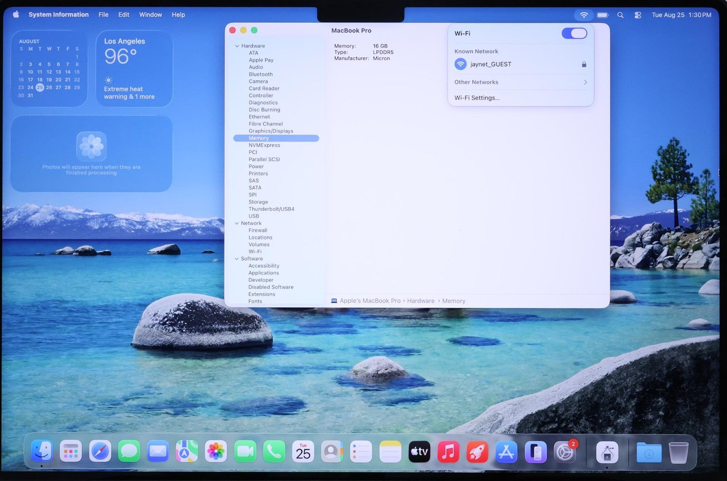Collapse the Software section in the sidebar

[237, 259]
